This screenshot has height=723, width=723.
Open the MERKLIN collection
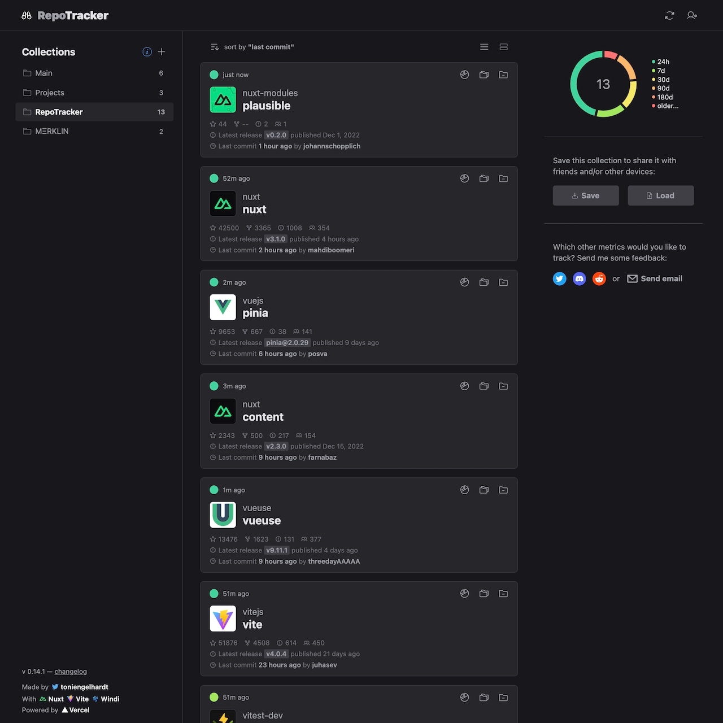94,131
